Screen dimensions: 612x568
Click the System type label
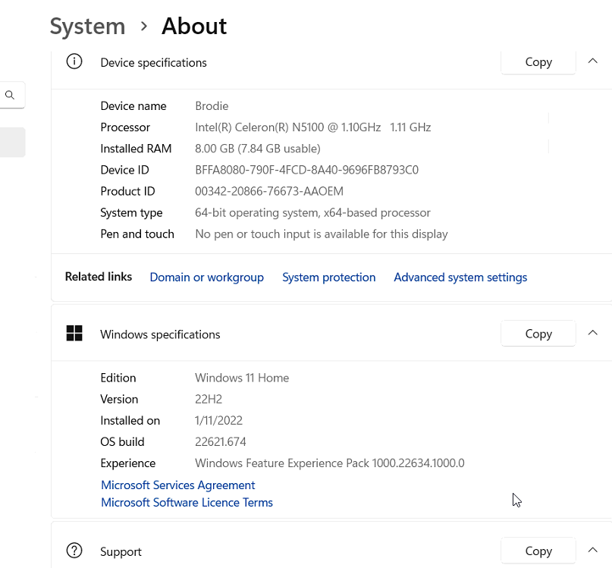click(x=131, y=213)
